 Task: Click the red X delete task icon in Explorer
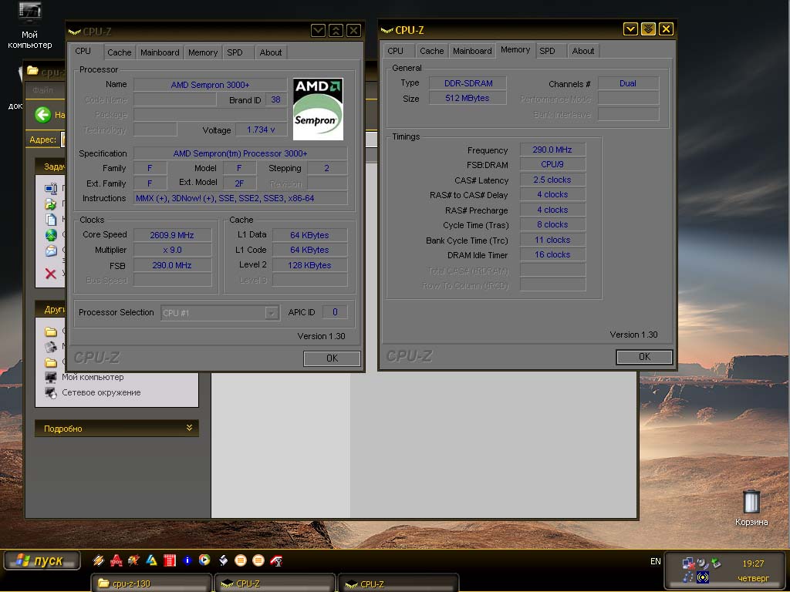click(50, 274)
